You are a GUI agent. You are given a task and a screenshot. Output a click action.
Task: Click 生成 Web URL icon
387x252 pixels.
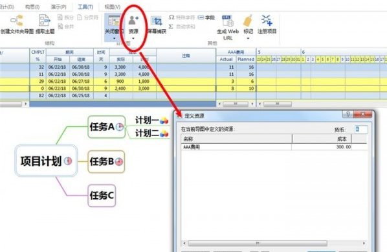(228, 21)
